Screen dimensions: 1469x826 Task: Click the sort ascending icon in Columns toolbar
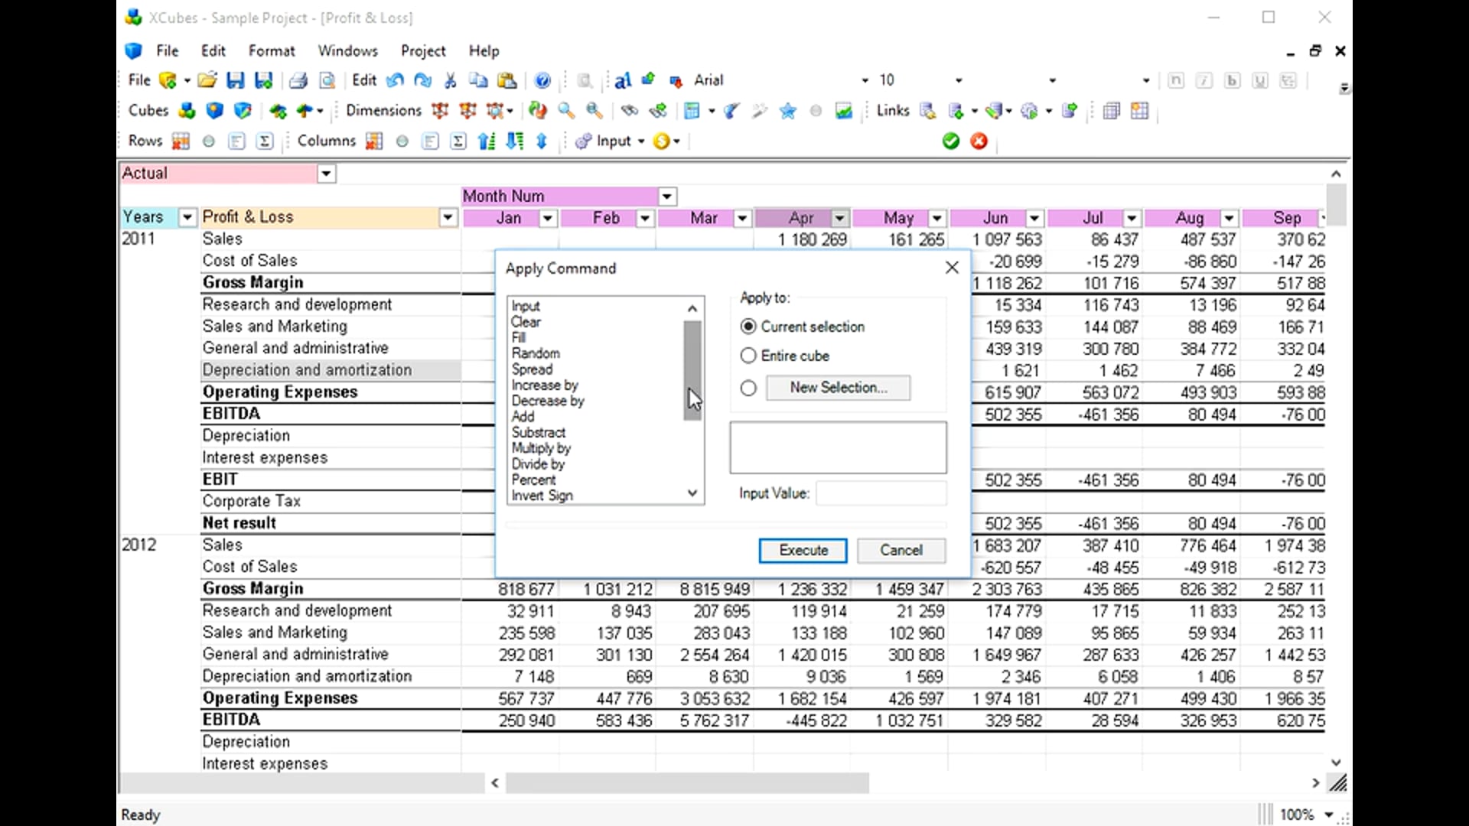click(487, 141)
